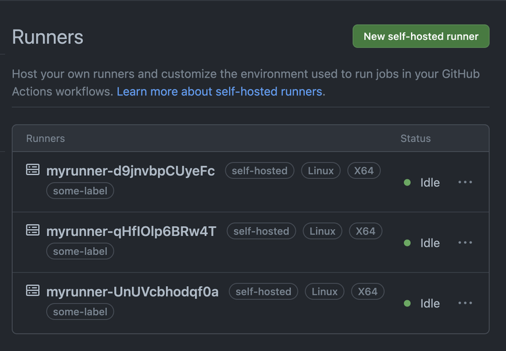Click Idle status of myrunner-qHfIOlp6BRw4T
This screenshot has width=506, height=351.
430,243
